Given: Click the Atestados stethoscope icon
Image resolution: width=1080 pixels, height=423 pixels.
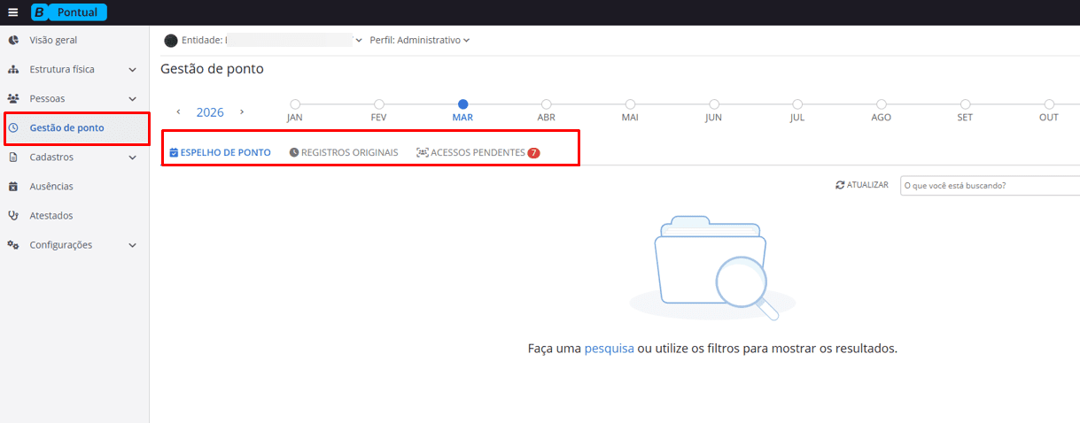Looking at the screenshot, I should [13, 216].
